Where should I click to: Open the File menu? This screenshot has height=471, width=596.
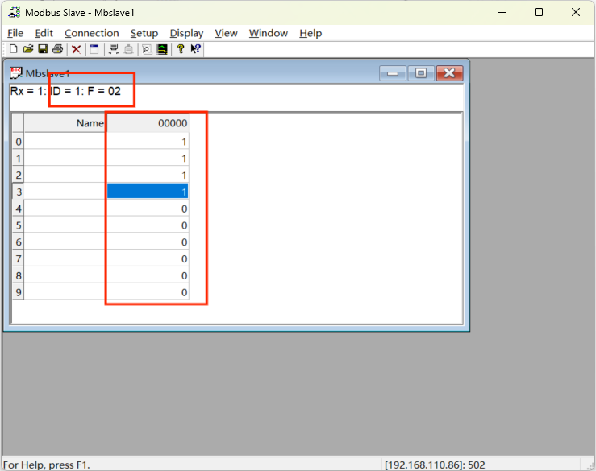point(15,33)
